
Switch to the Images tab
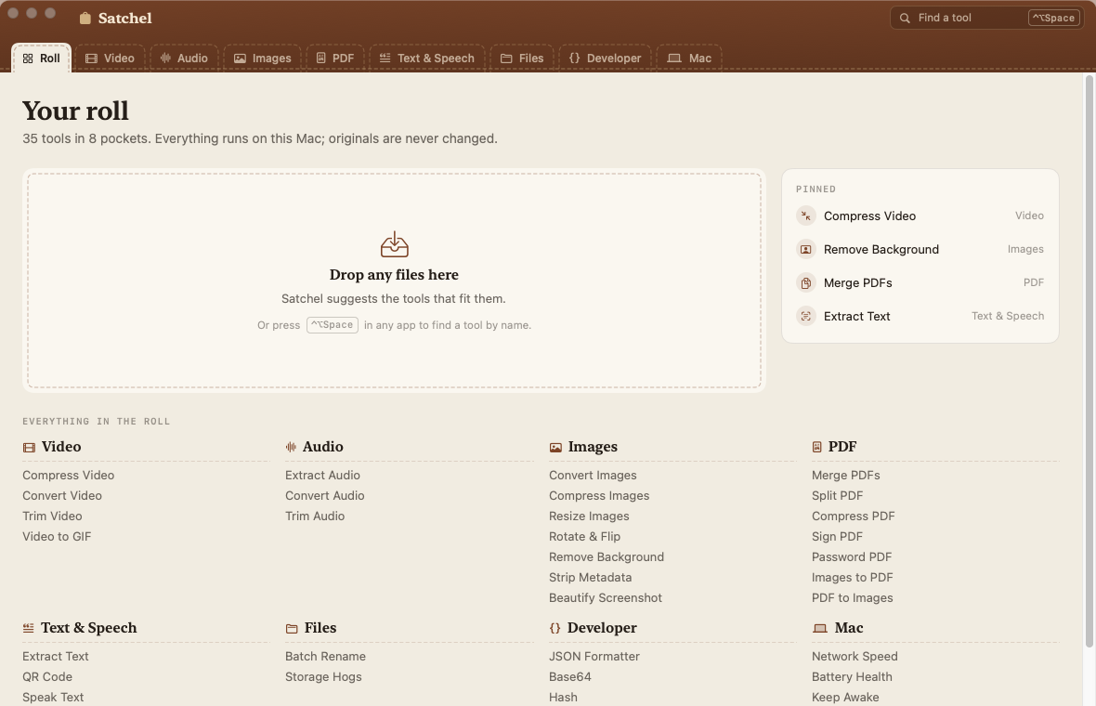[262, 58]
